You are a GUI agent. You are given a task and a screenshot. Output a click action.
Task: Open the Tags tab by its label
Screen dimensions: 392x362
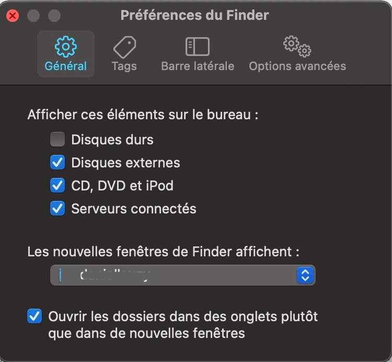point(124,66)
